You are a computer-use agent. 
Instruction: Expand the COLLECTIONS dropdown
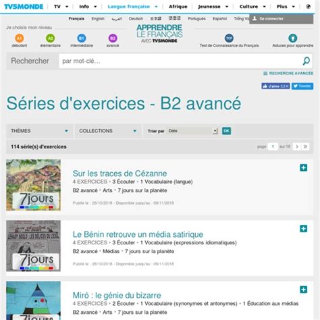pos(108,131)
